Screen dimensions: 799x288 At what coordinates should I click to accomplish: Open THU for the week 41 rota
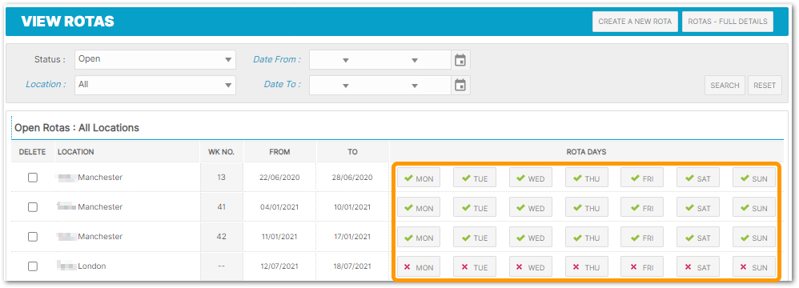coord(586,208)
